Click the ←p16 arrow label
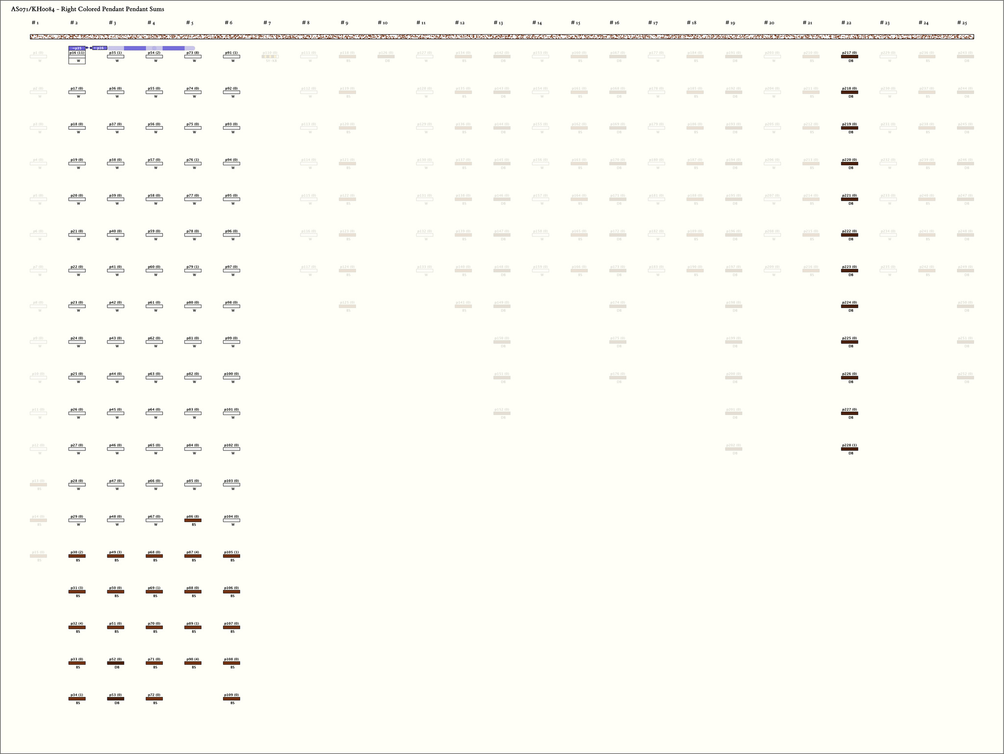 coord(100,48)
